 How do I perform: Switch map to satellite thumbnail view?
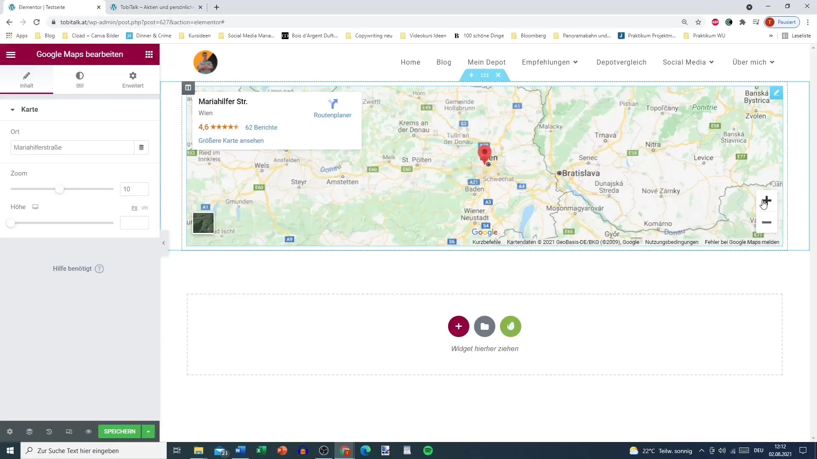(203, 223)
